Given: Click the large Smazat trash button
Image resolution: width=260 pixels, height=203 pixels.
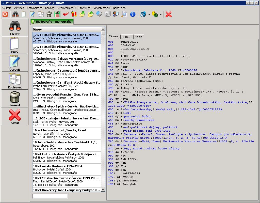Looking at the screenshot, I should coord(15,98).
